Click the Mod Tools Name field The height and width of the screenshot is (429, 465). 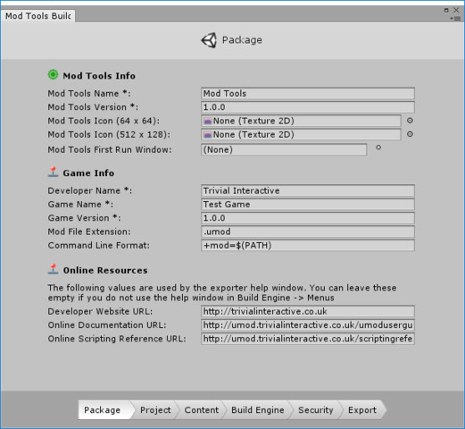[308, 94]
